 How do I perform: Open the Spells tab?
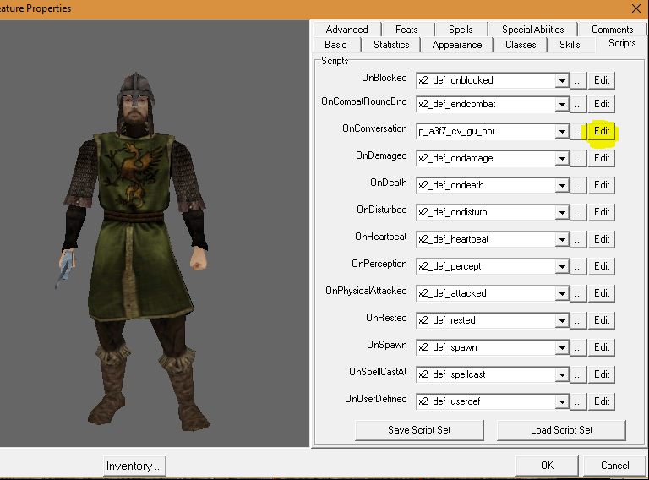pyautogui.click(x=461, y=30)
